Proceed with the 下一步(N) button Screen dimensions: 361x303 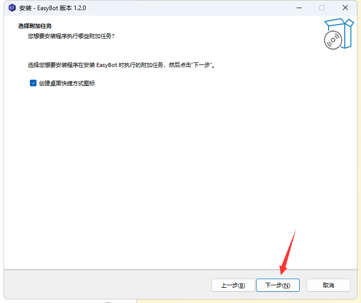coord(277,285)
